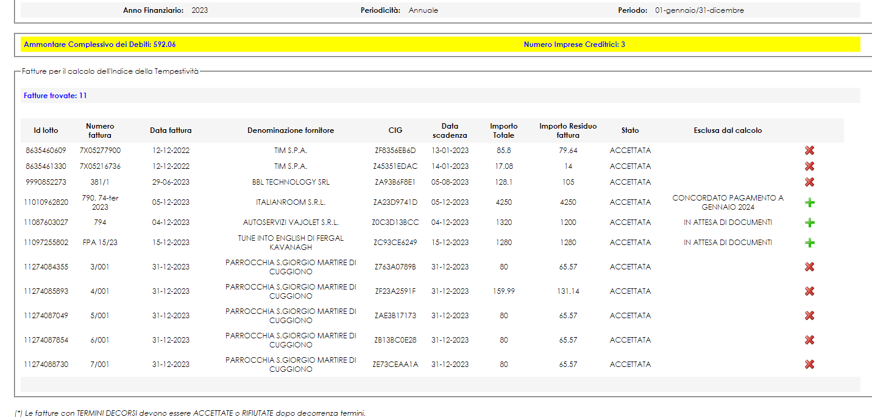Click red X for Parrocchia invoice 6/001
The width and height of the screenshot is (872, 420).
pos(809,340)
